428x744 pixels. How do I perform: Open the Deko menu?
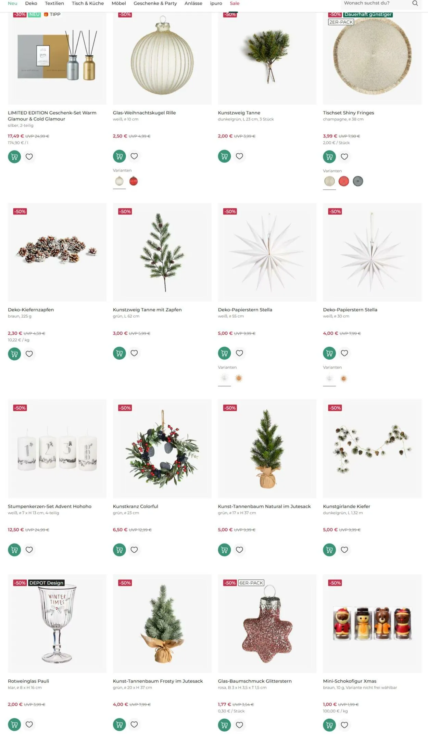point(31,3)
